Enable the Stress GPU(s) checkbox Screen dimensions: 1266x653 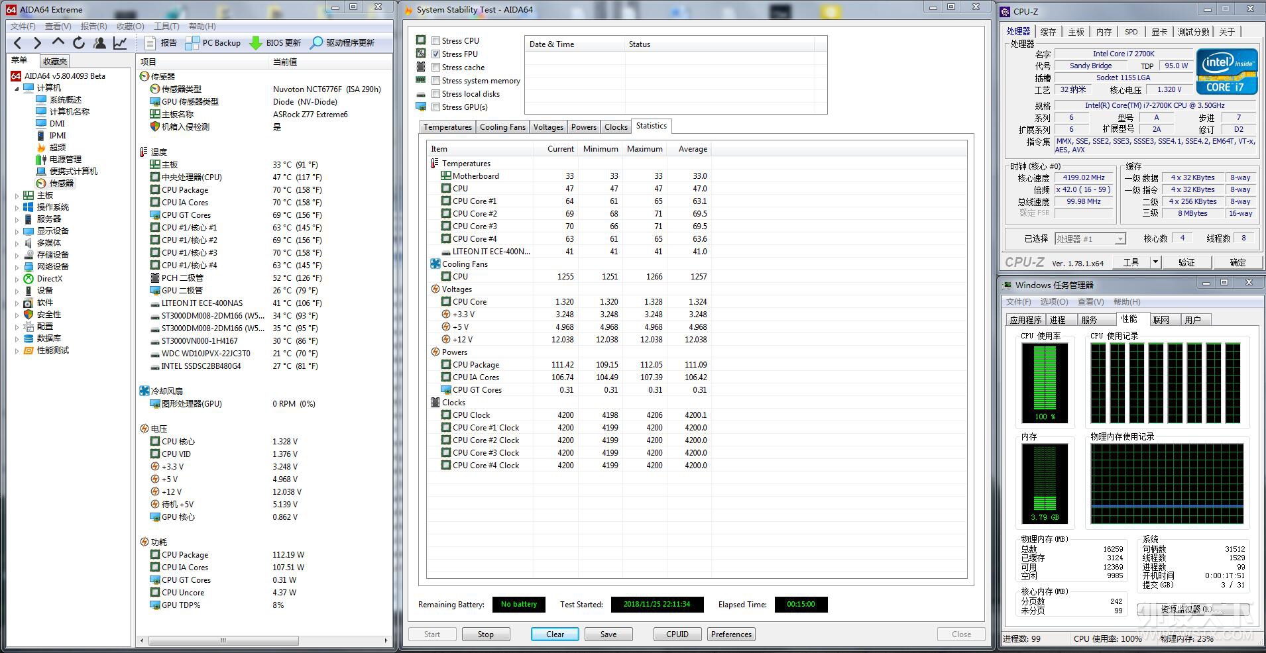tap(435, 107)
